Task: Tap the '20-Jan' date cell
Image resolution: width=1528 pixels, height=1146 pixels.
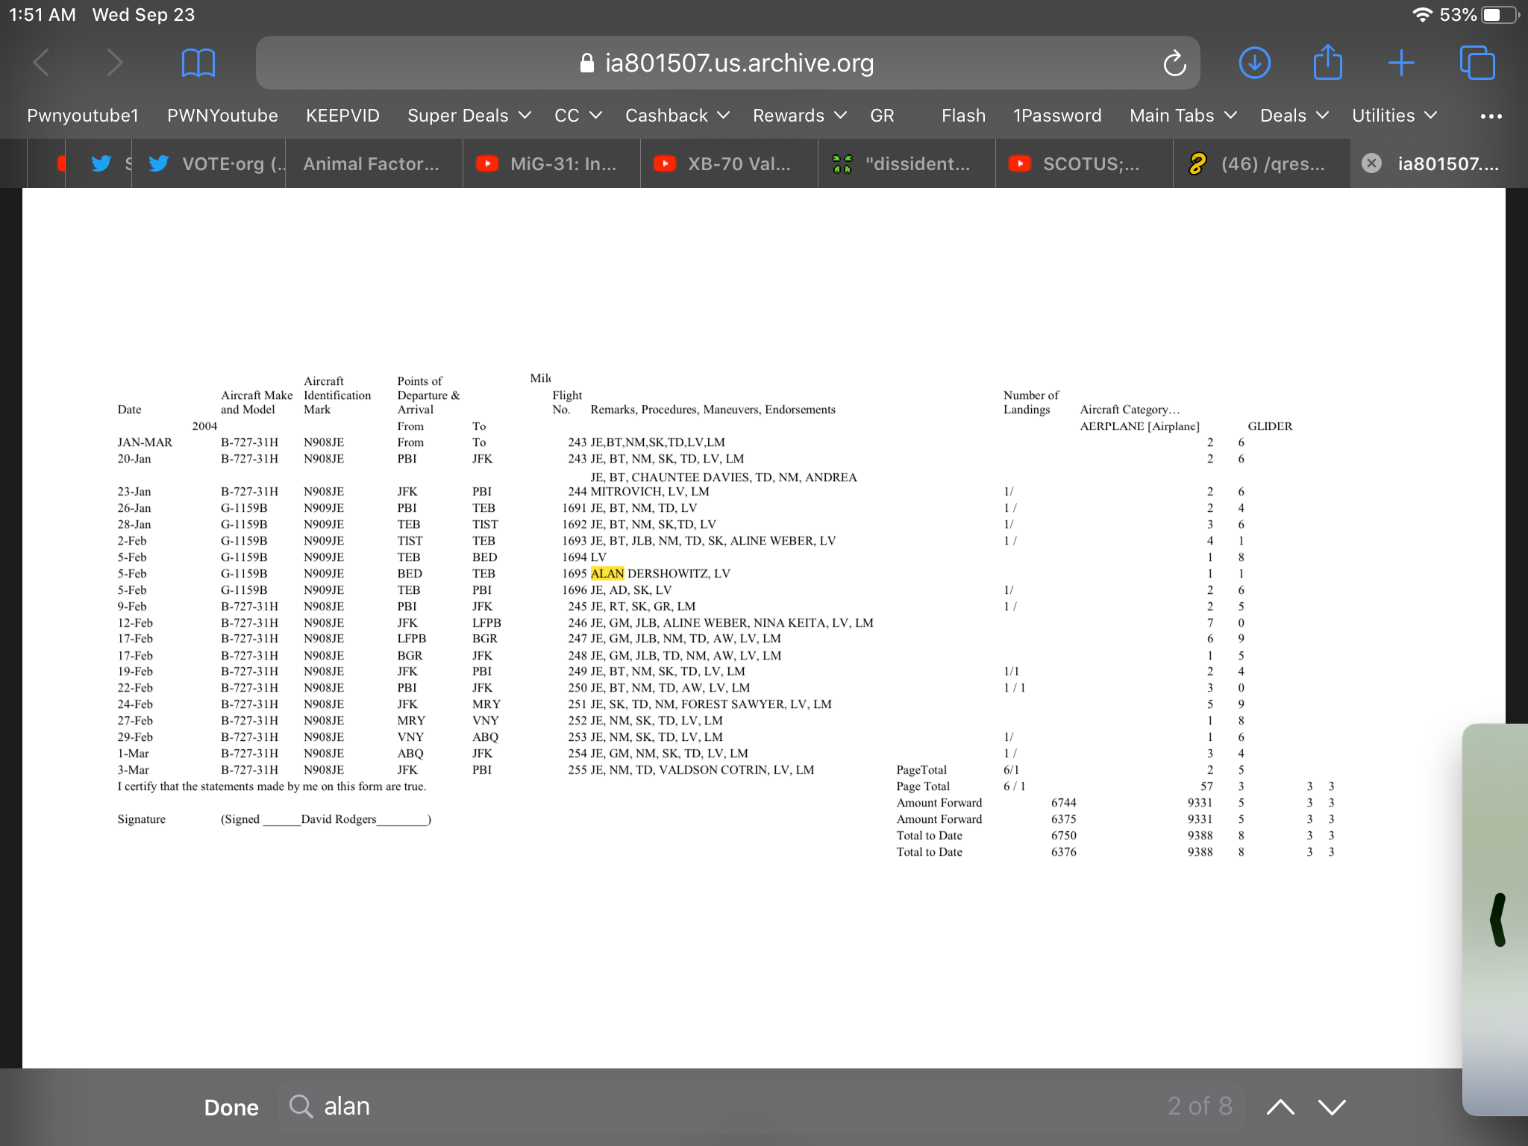Action: (134, 459)
